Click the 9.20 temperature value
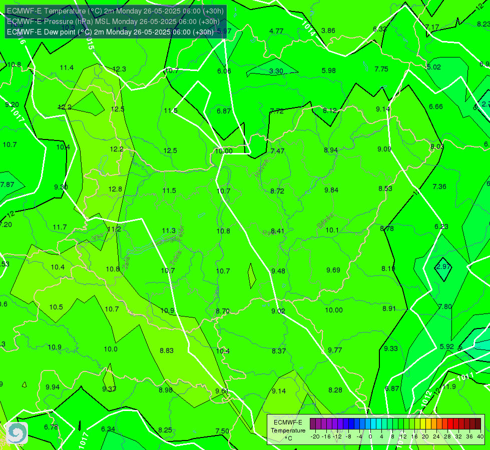The height and width of the screenshot is (450, 490). tap(12, 104)
